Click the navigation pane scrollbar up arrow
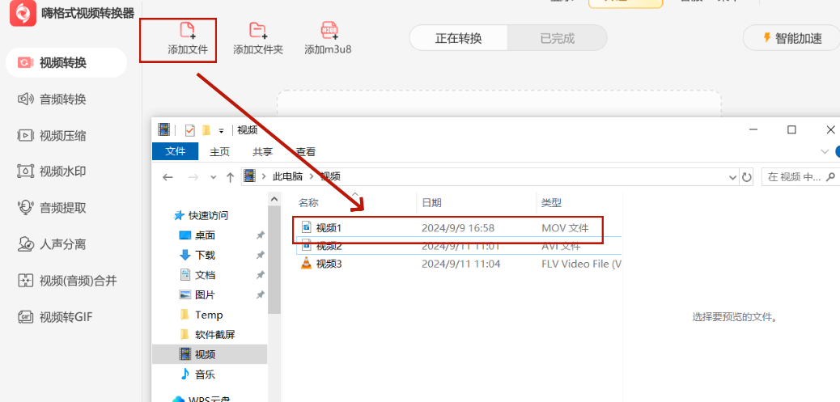This screenshot has height=402, width=840. (x=274, y=199)
